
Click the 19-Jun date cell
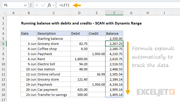29,84
